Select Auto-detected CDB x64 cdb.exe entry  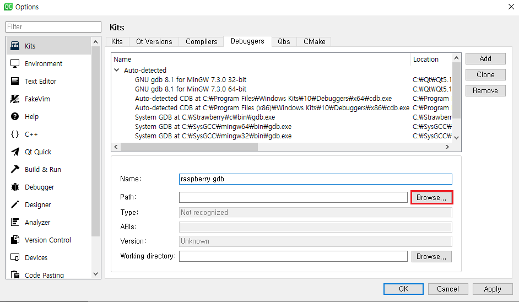coord(263,98)
